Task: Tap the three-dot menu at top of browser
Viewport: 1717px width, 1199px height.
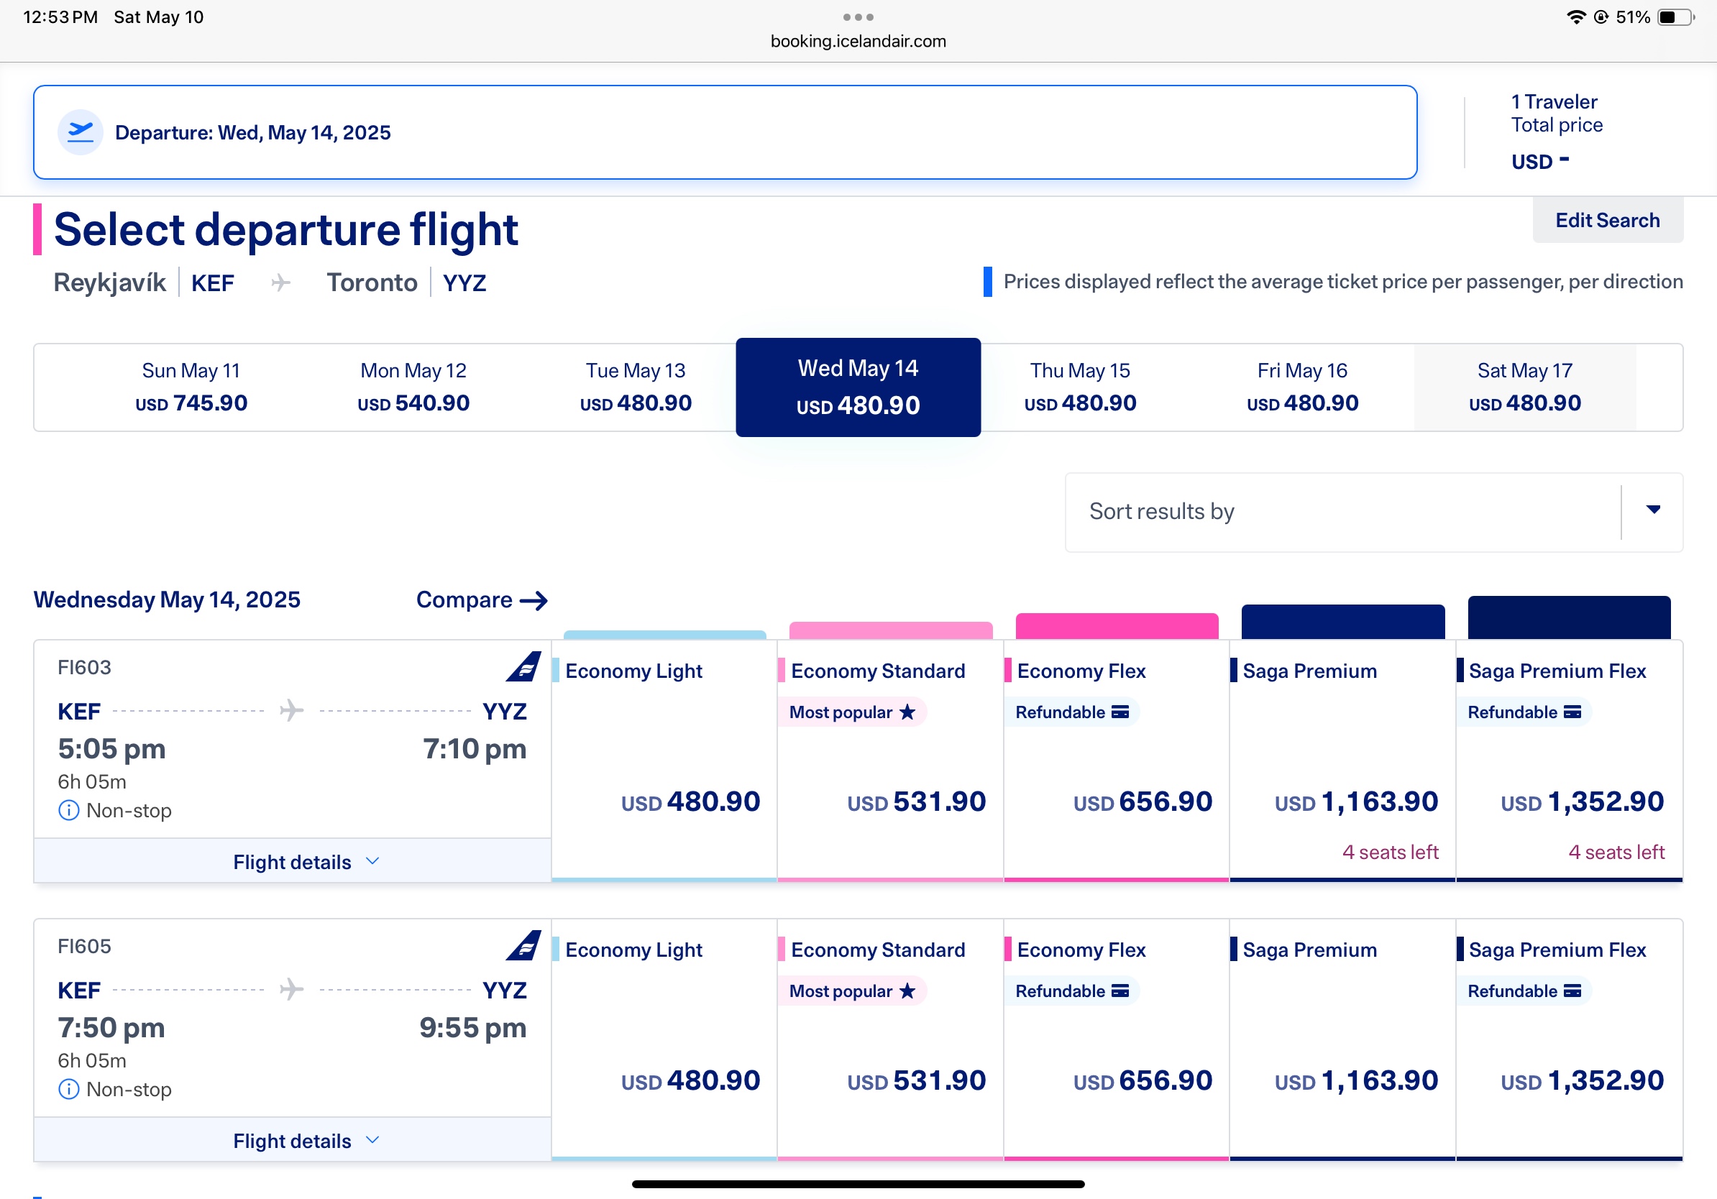Action: (858, 17)
